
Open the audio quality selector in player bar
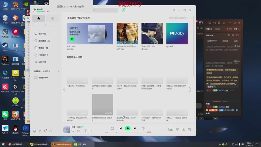[x=171, y=129]
